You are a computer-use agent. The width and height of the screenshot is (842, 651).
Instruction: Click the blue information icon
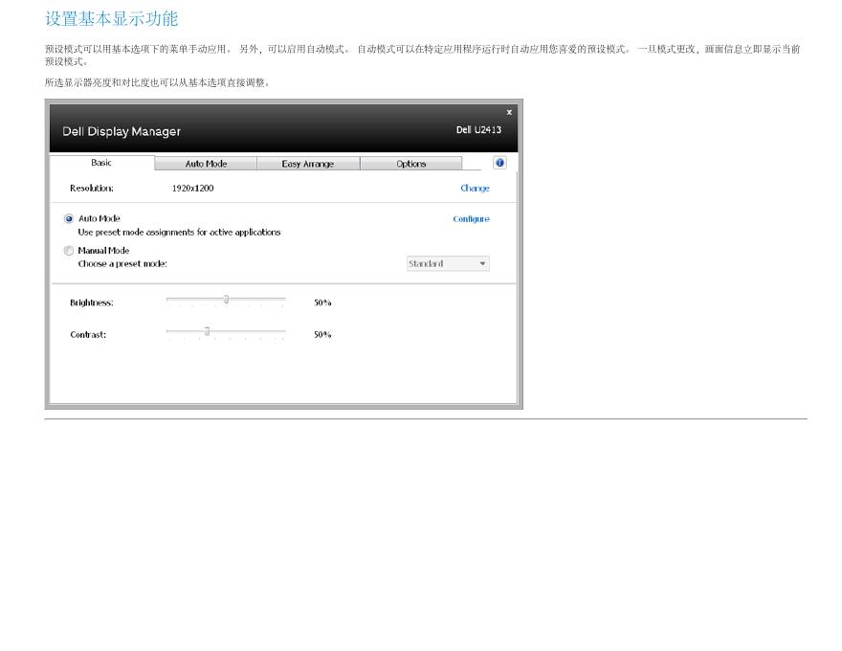[499, 163]
